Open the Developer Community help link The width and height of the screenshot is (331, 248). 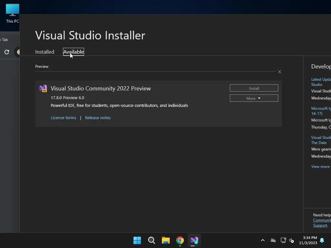coord(322,220)
